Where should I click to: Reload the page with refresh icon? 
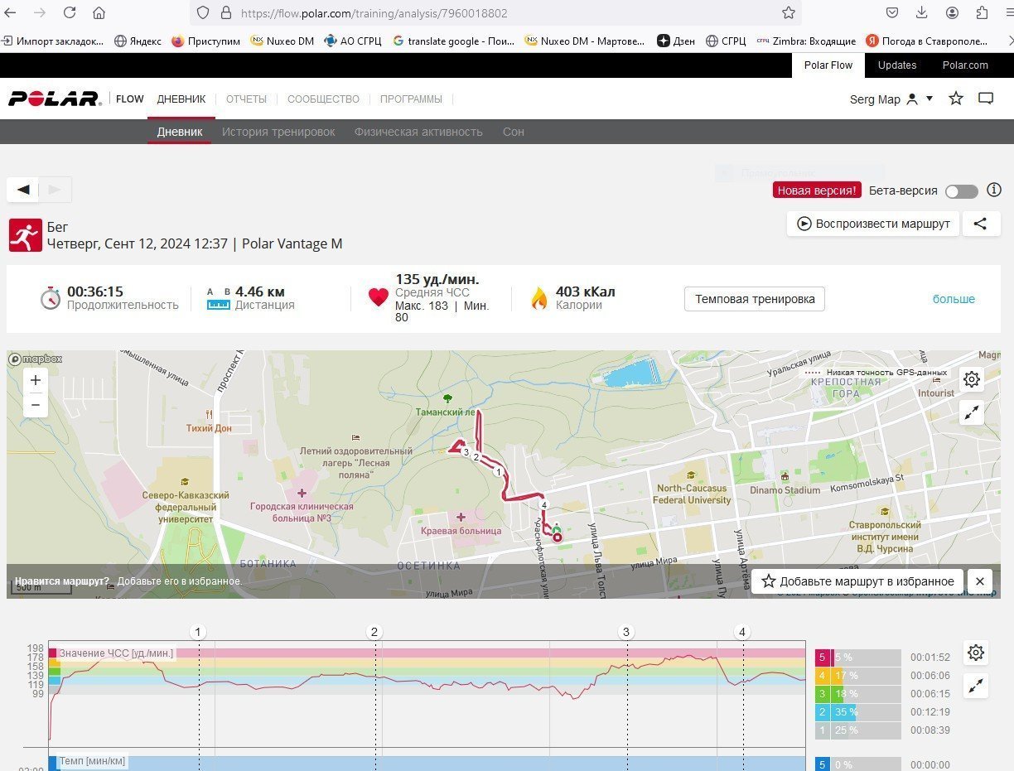(x=70, y=13)
